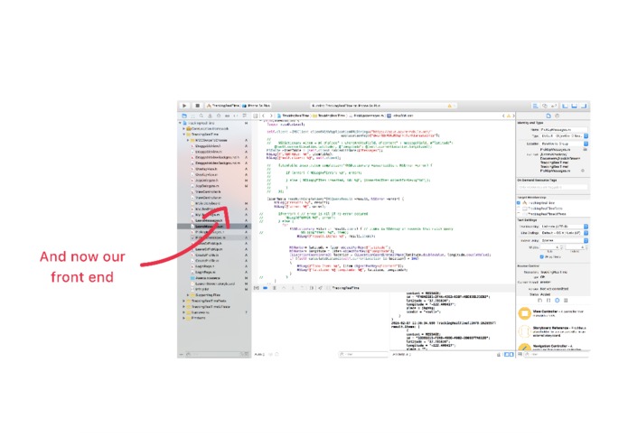The width and height of the screenshot is (628, 446).
Task: Click Debug View Hierarchy button
Action: (x=312, y=288)
